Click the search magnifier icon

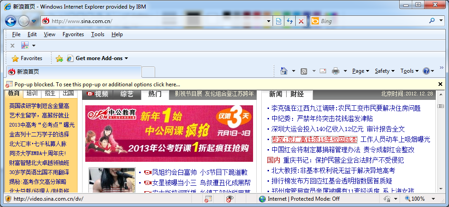(x=432, y=20)
